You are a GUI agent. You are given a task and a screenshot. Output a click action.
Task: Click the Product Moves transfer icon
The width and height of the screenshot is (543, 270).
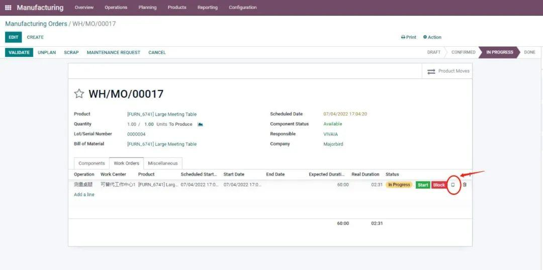(431, 71)
